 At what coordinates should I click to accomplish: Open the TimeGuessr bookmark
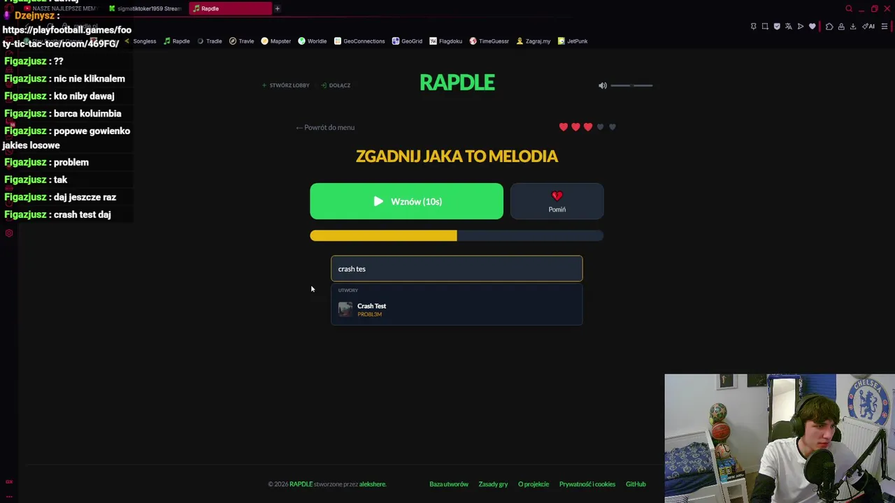click(x=489, y=41)
